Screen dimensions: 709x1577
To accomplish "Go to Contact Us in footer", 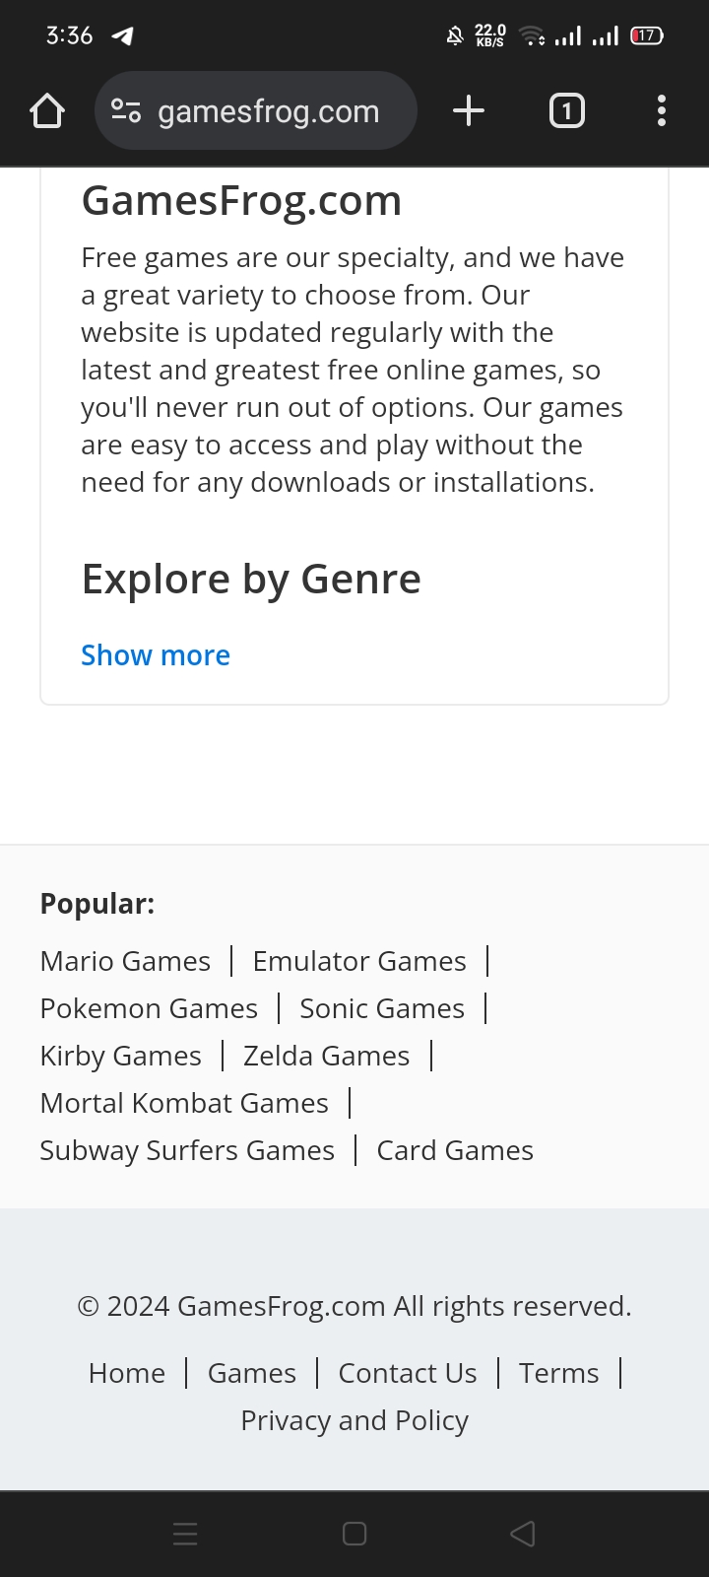I will (x=408, y=1373).
